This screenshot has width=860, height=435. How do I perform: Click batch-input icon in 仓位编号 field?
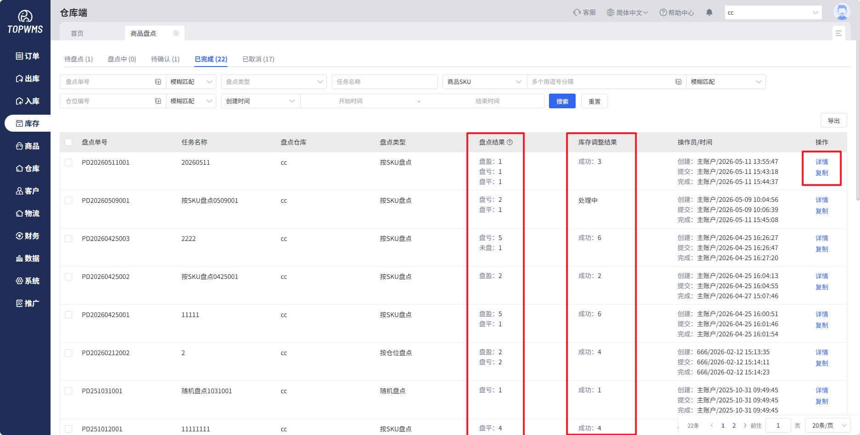tap(158, 101)
